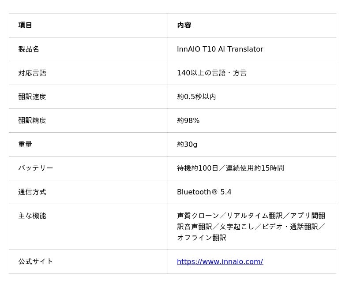
Task: Select the 翻訳速度 row label
Action: (x=32, y=97)
